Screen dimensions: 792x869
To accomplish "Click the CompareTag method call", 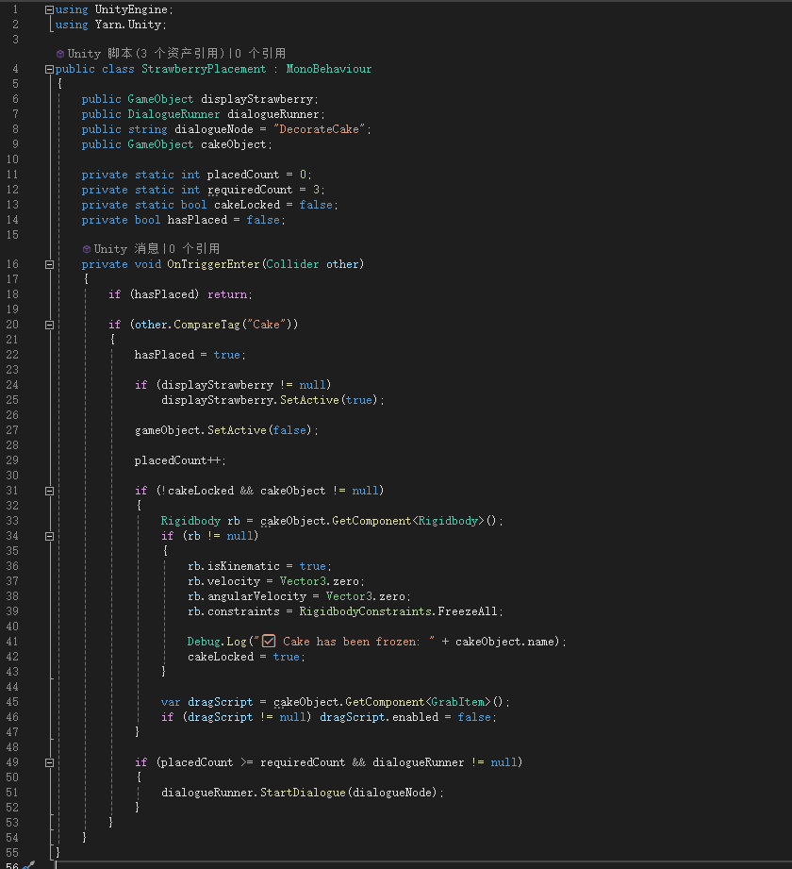I will coord(206,325).
